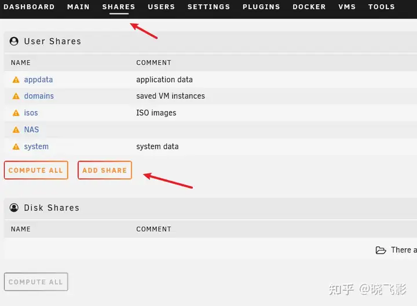Open the domains share
Viewport: 417px width, 306px height.
(x=39, y=96)
